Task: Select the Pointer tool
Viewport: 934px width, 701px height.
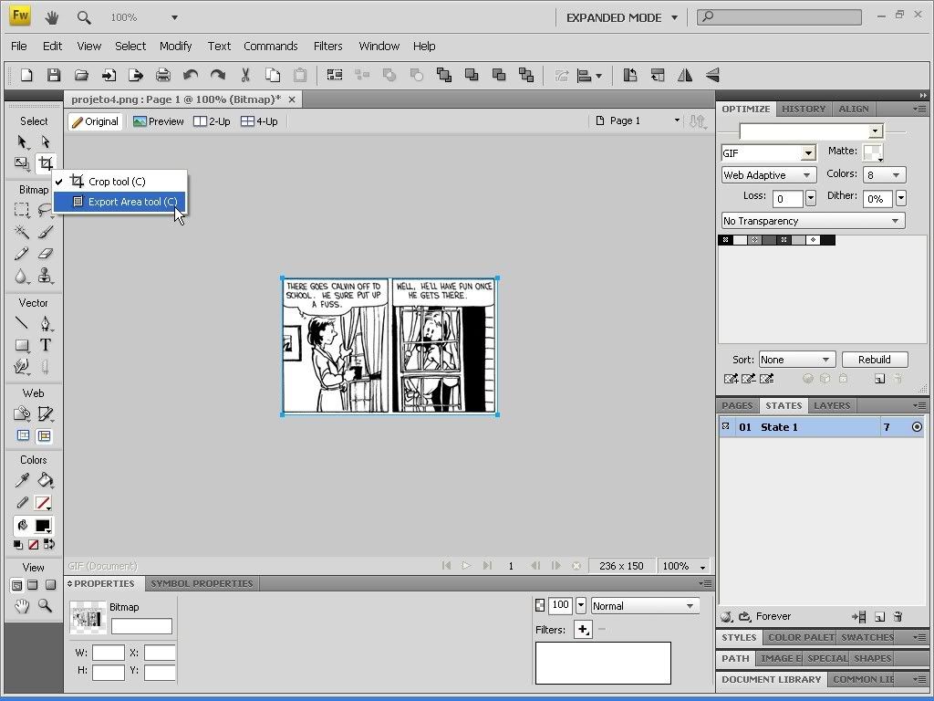Action: (22, 141)
